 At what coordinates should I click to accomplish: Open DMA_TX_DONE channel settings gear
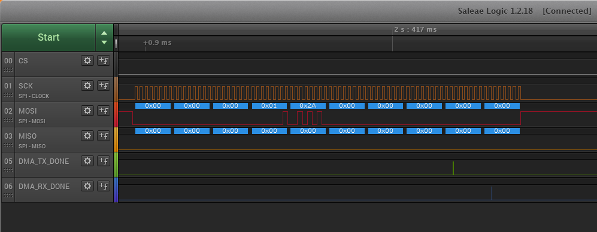[x=87, y=161]
